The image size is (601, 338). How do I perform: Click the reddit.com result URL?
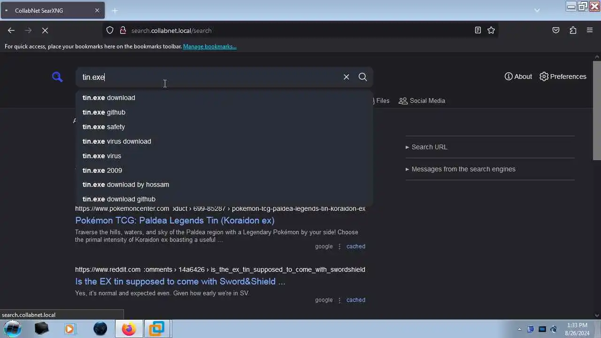[x=220, y=269]
